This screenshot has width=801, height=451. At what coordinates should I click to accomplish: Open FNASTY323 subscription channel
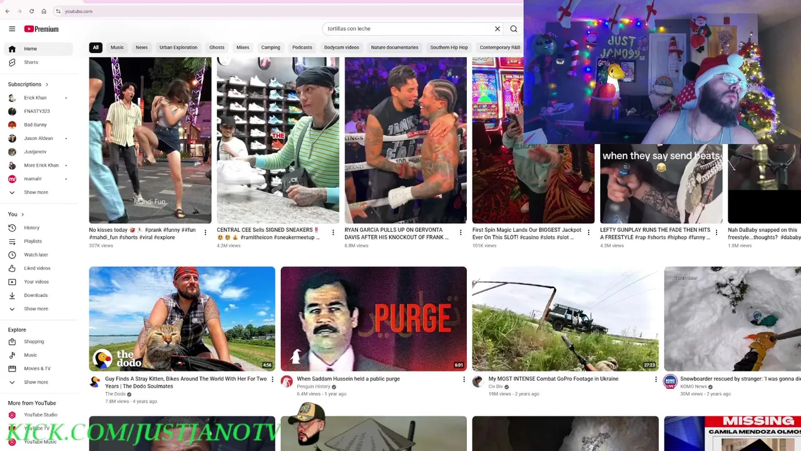[x=39, y=111]
